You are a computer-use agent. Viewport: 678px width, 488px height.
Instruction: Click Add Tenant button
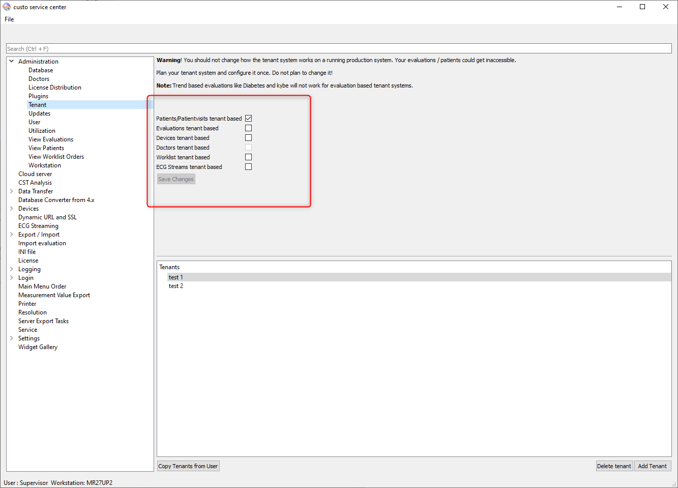pyautogui.click(x=652, y=466)
